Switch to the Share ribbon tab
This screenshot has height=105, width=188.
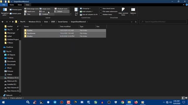20,5
